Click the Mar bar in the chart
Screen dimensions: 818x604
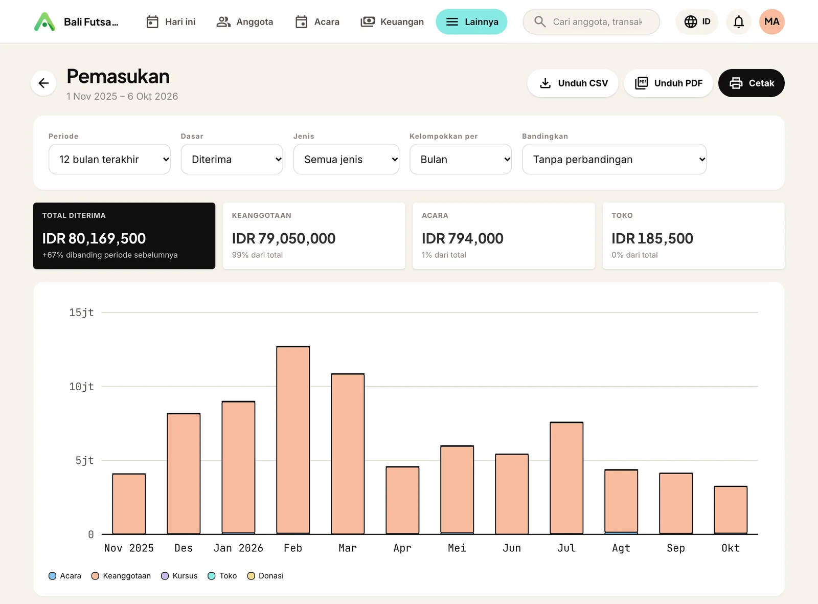tap(348, 454)
